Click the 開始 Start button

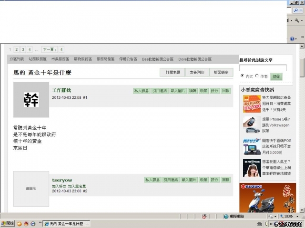(8, 223)
